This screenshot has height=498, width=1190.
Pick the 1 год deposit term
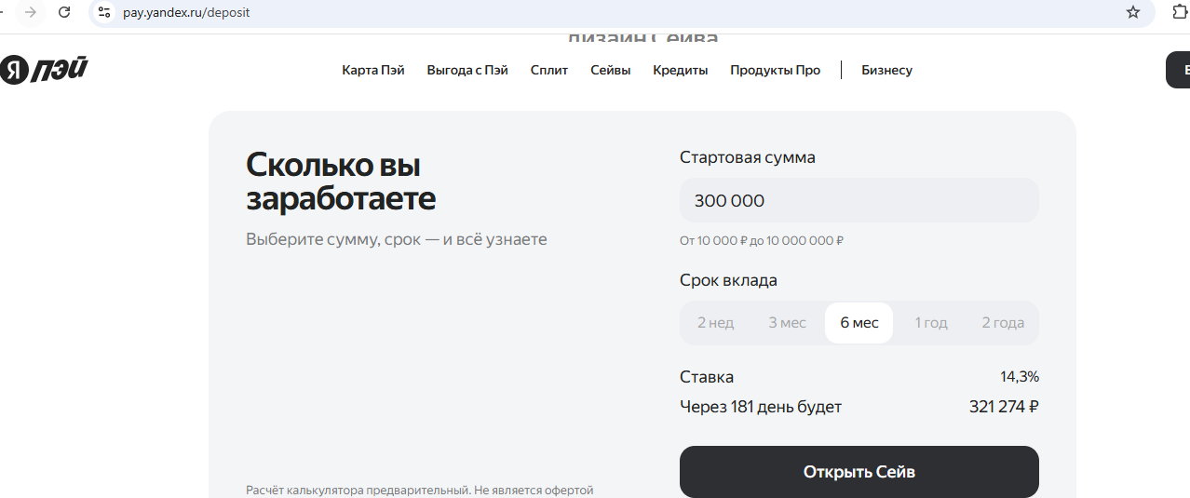pos(930,323)
